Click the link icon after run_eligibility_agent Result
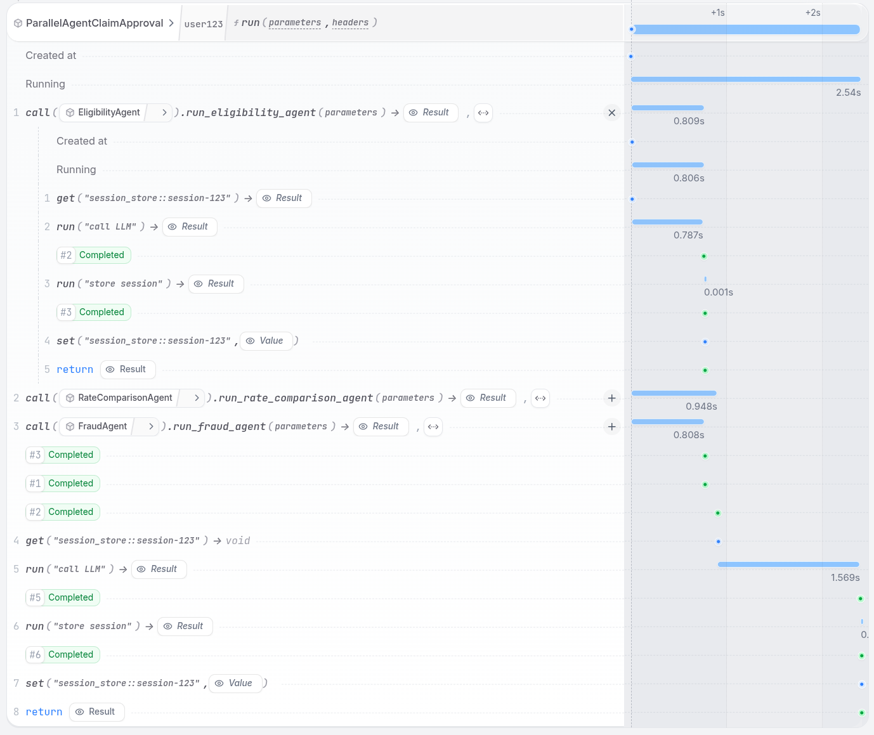Image resolution: width=874 pixels, height=735 pixels. point(483,113)
